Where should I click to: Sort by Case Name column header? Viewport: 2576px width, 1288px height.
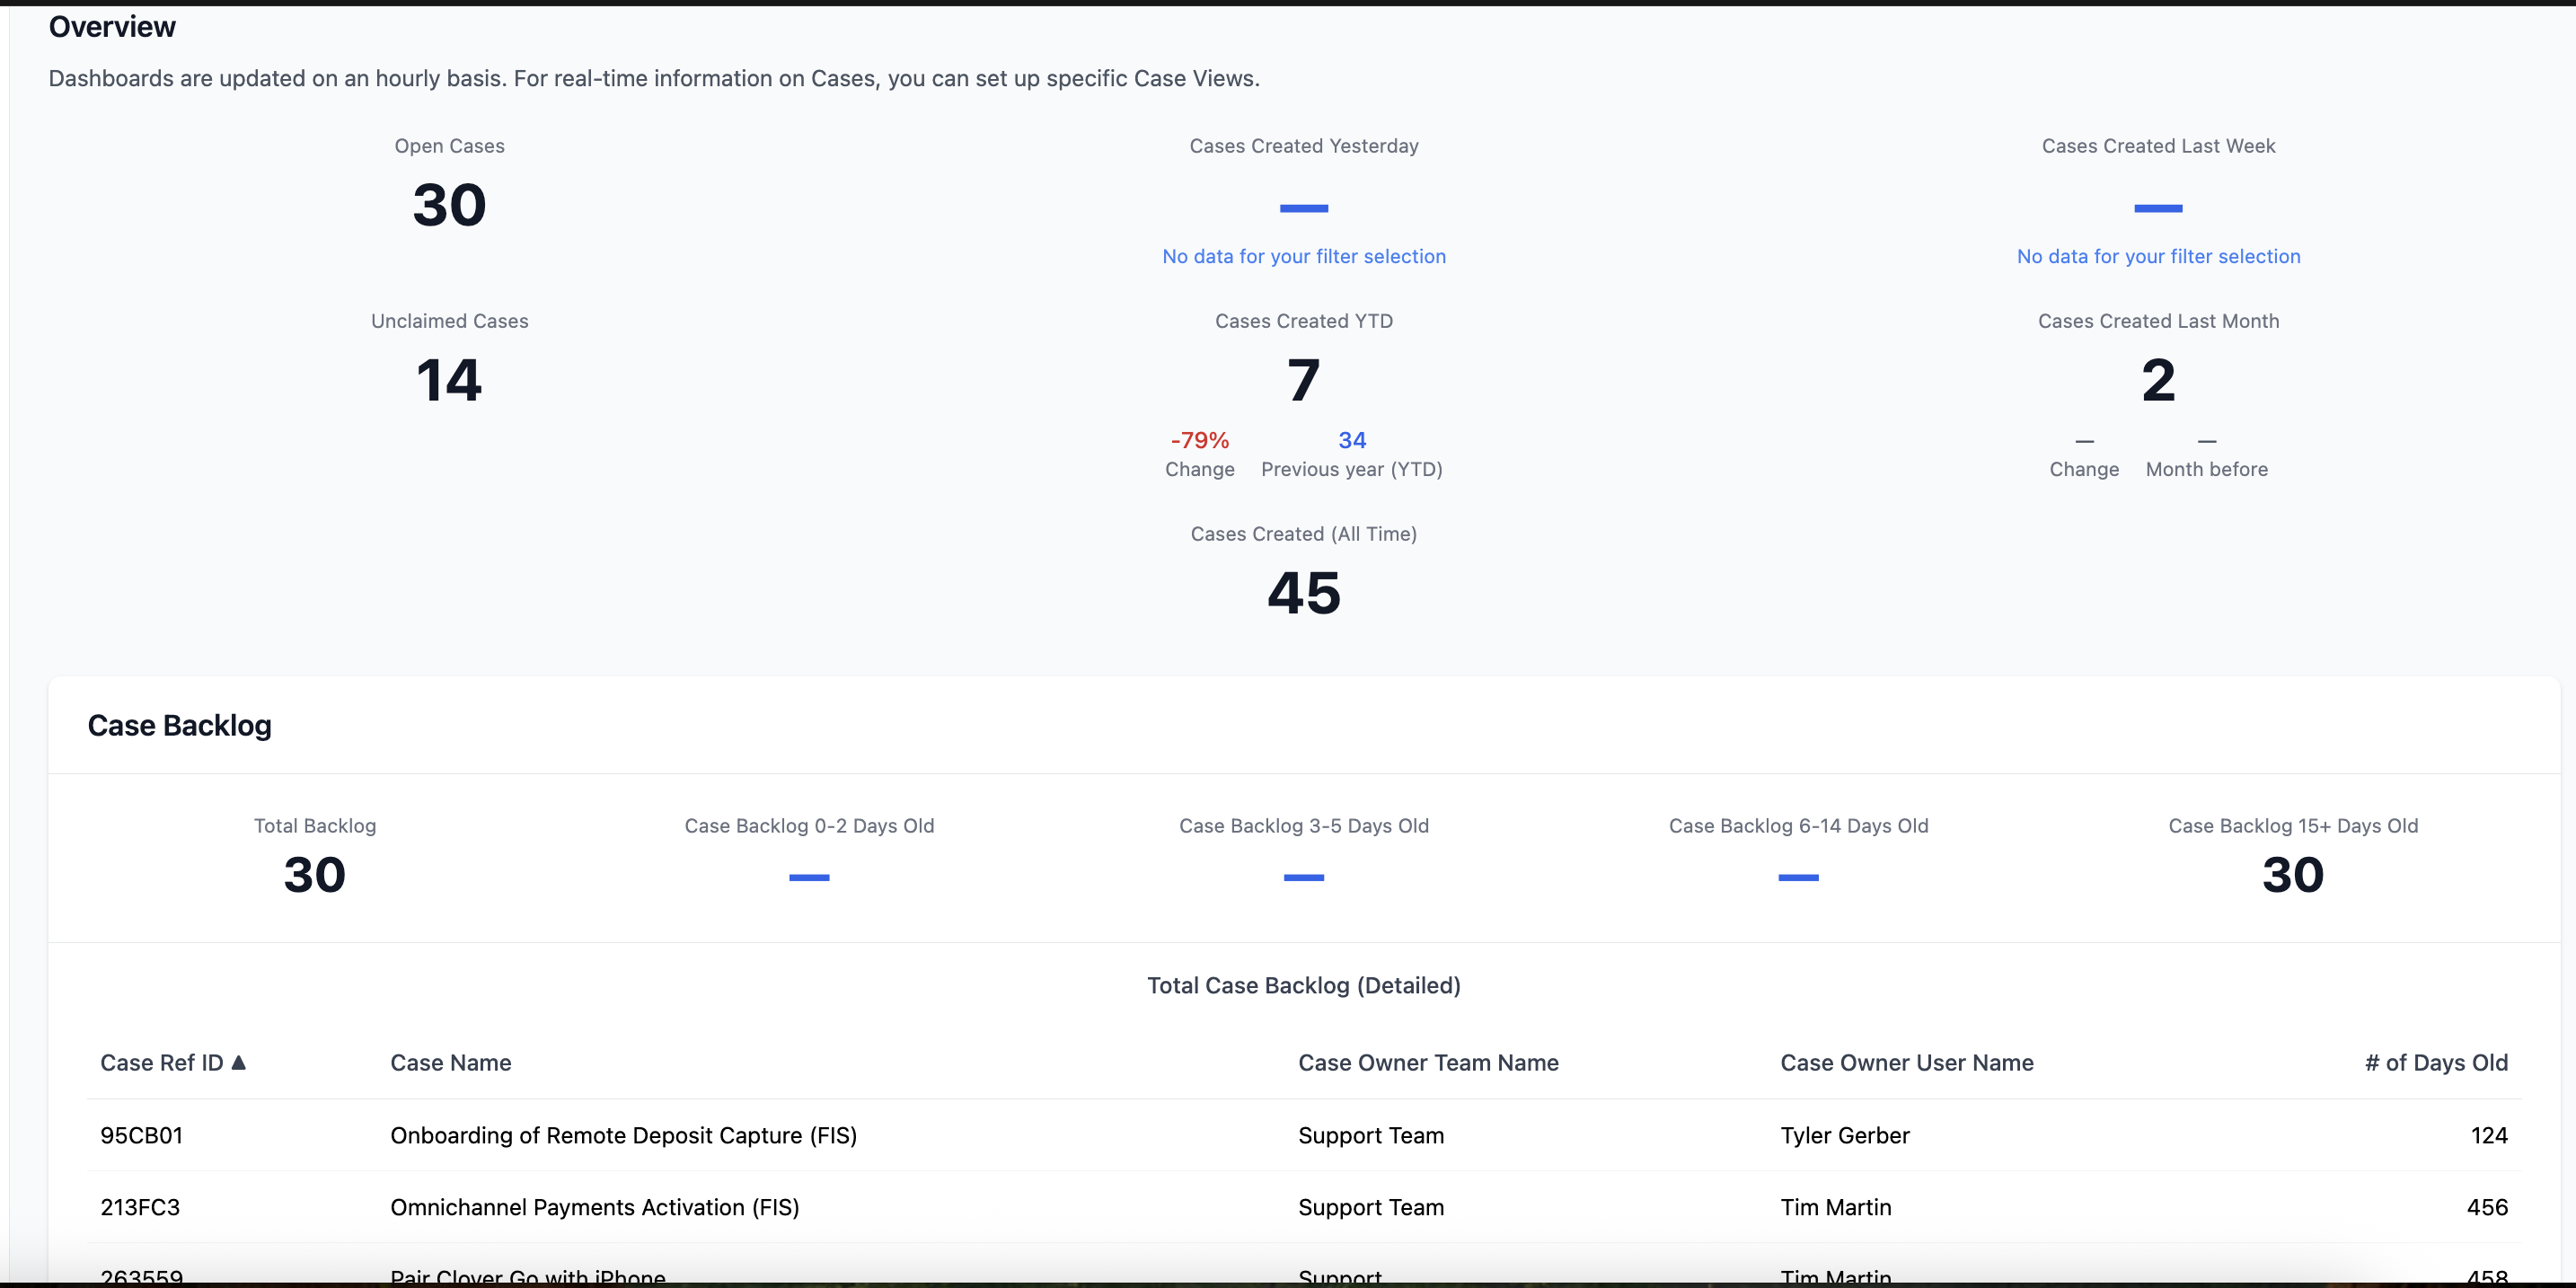pos(450,1062)
